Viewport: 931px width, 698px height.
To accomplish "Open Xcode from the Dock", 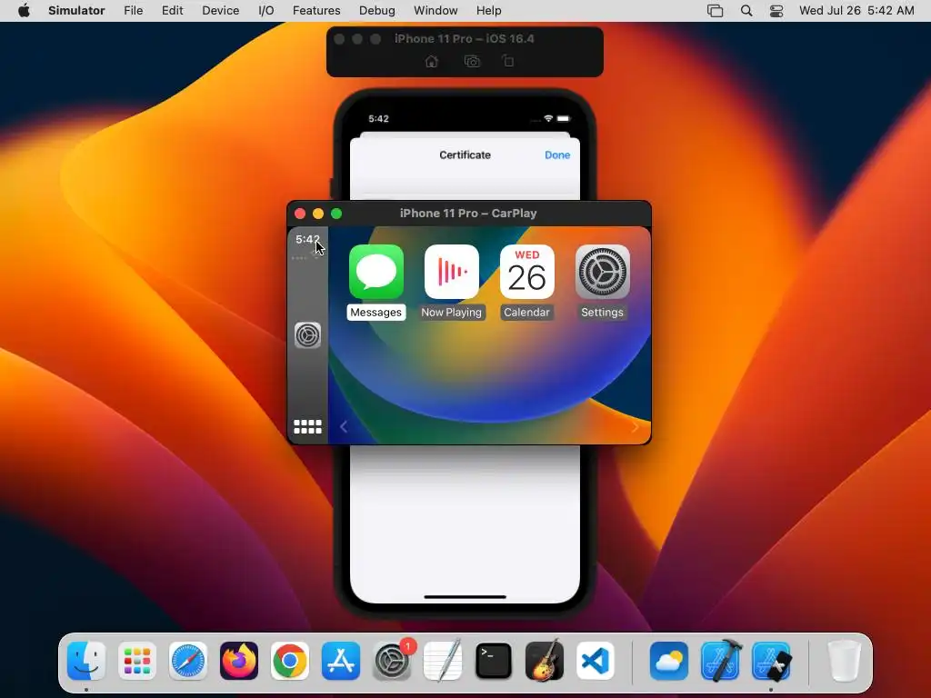I will tap(720, 661).
